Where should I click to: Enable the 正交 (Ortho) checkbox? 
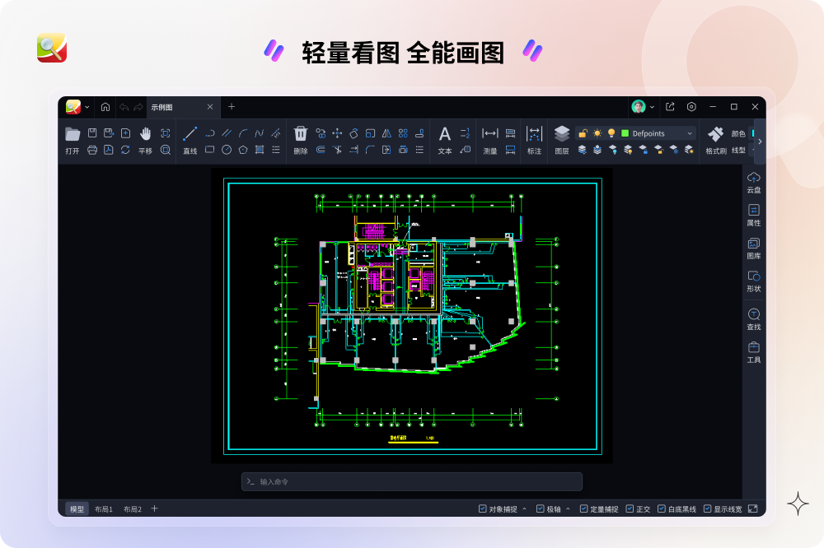click(631, 509)
